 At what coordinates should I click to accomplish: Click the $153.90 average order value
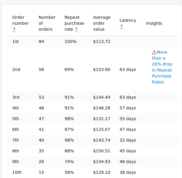click(102, 69)
